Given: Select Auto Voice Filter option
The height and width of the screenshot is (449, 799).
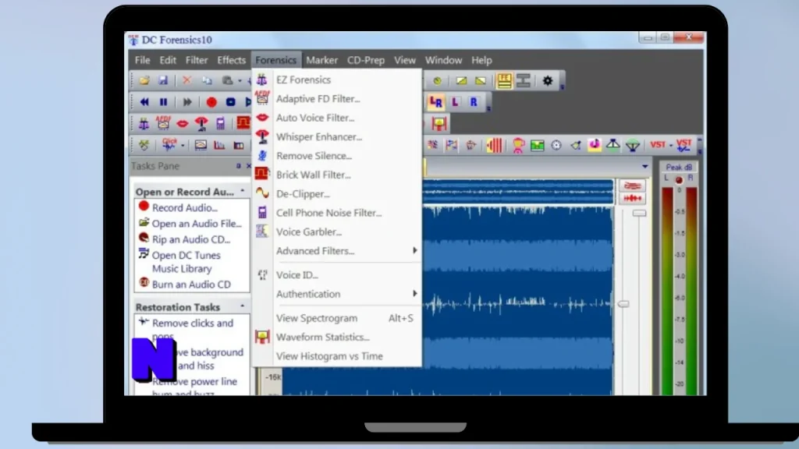Looking at the screenshot, I should point(337,118).
